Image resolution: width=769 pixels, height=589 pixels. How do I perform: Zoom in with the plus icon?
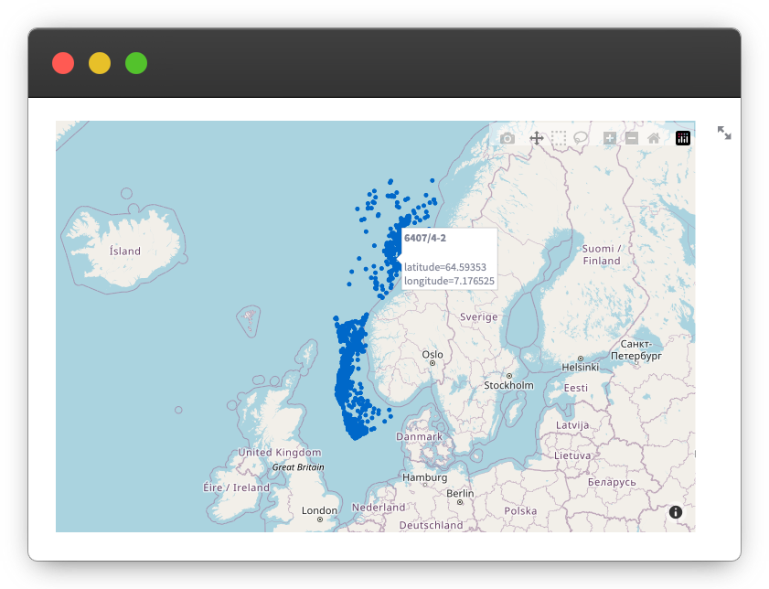(610, 138)
